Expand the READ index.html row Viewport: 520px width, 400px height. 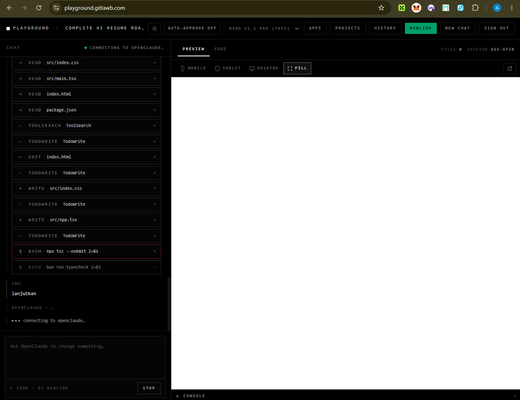(86, 94)
